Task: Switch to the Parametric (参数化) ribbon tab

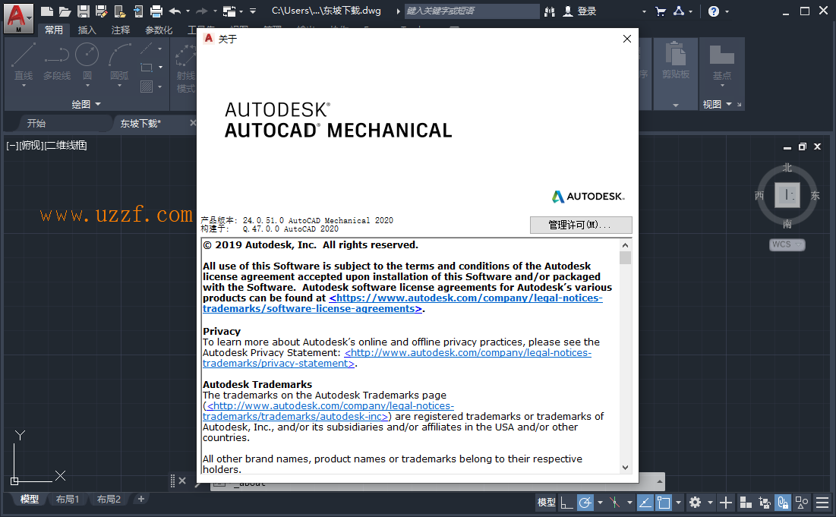Action: [159, 30]
